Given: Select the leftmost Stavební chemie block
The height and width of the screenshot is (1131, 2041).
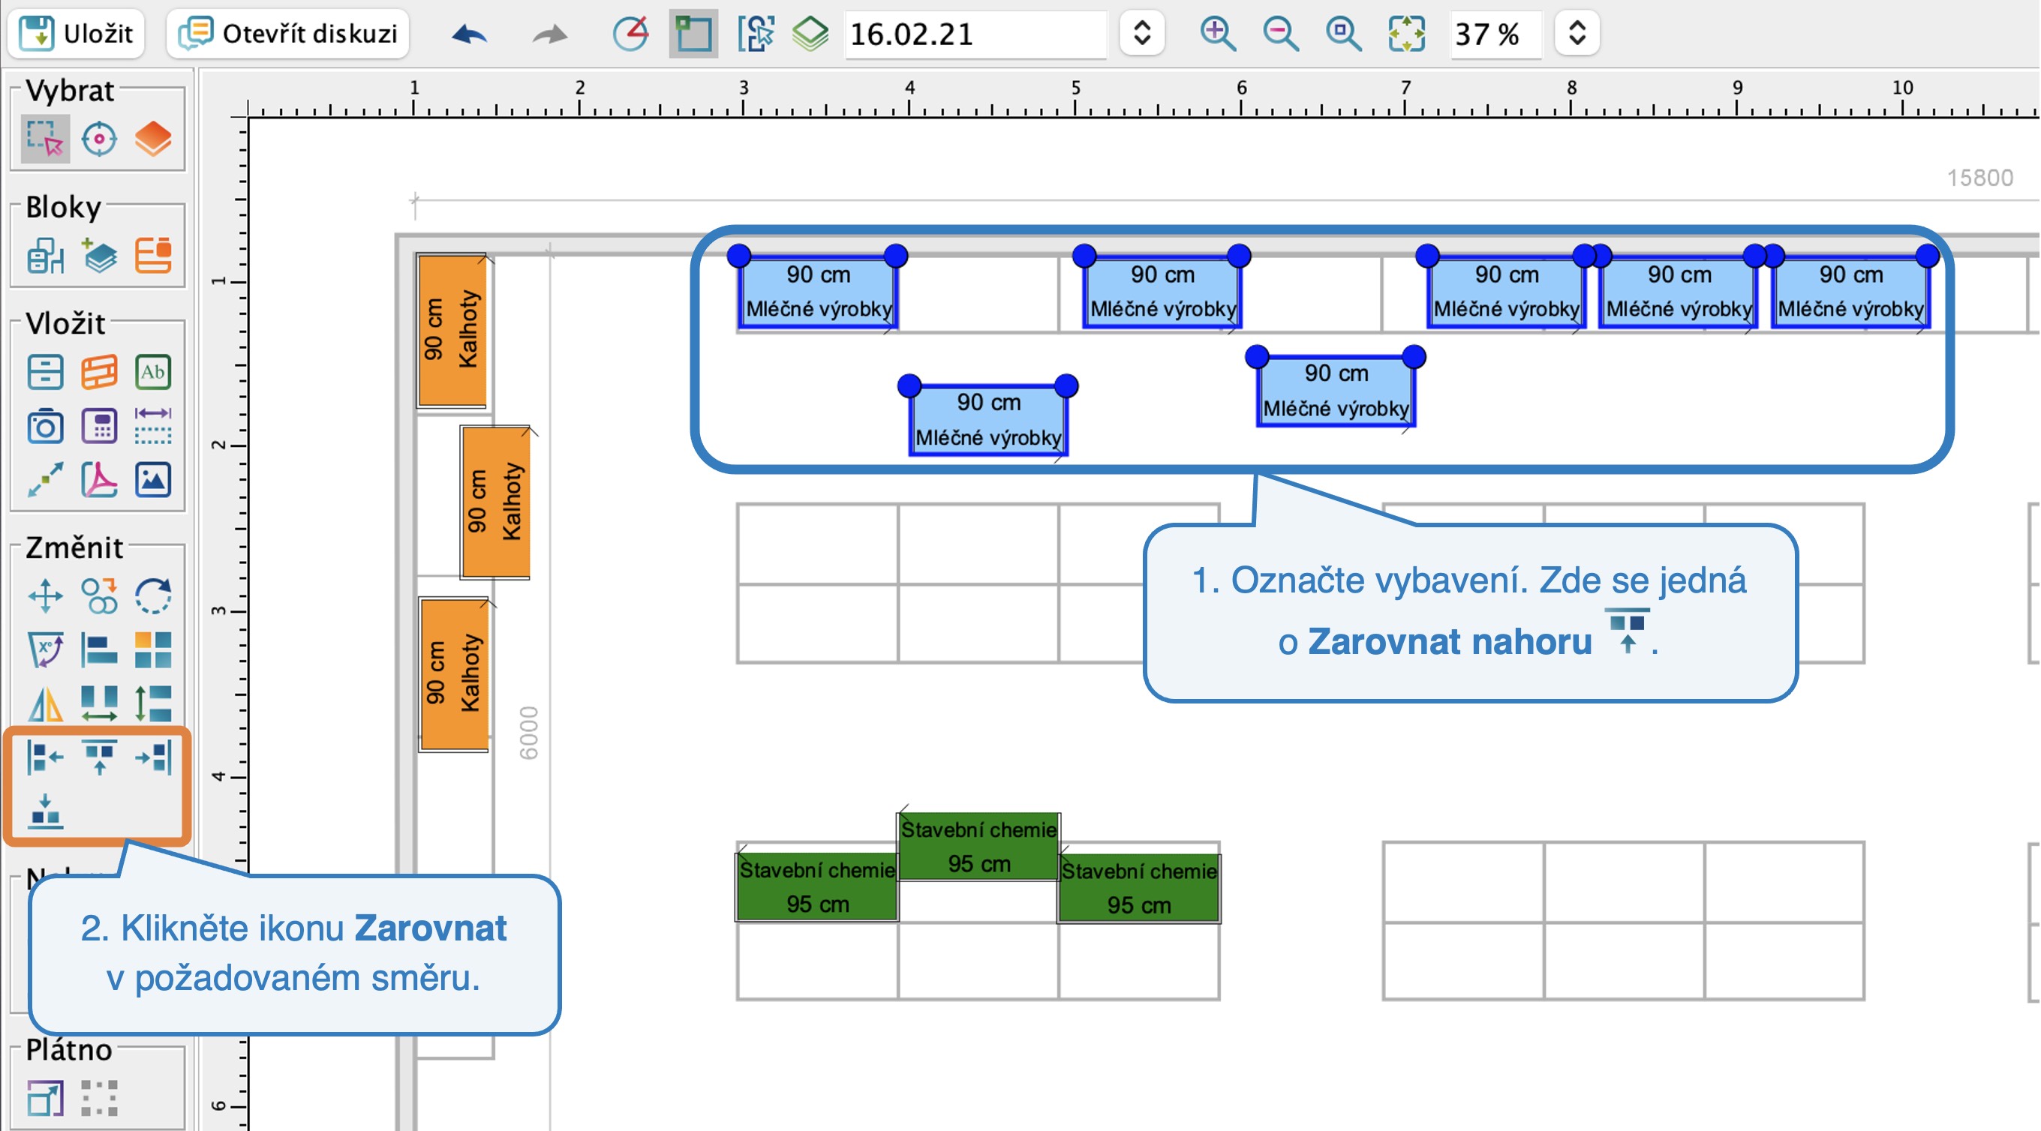Looking at the screenshot, I should tap(818, 887).
